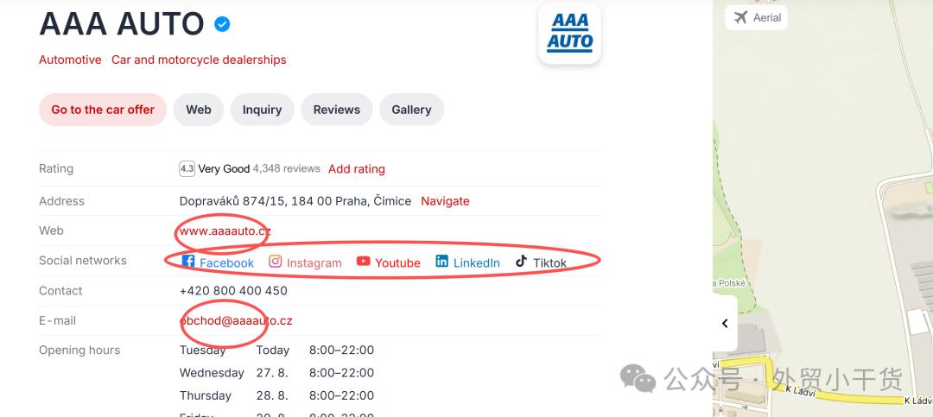Click the Wednesday 27. 8. hours row
This screenshot has height=417, width=933.
[x=276, y=373]
